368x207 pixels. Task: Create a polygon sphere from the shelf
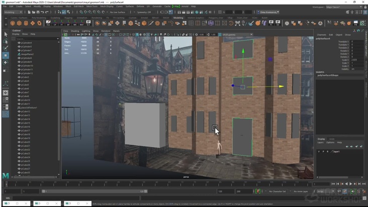[13, 23]
